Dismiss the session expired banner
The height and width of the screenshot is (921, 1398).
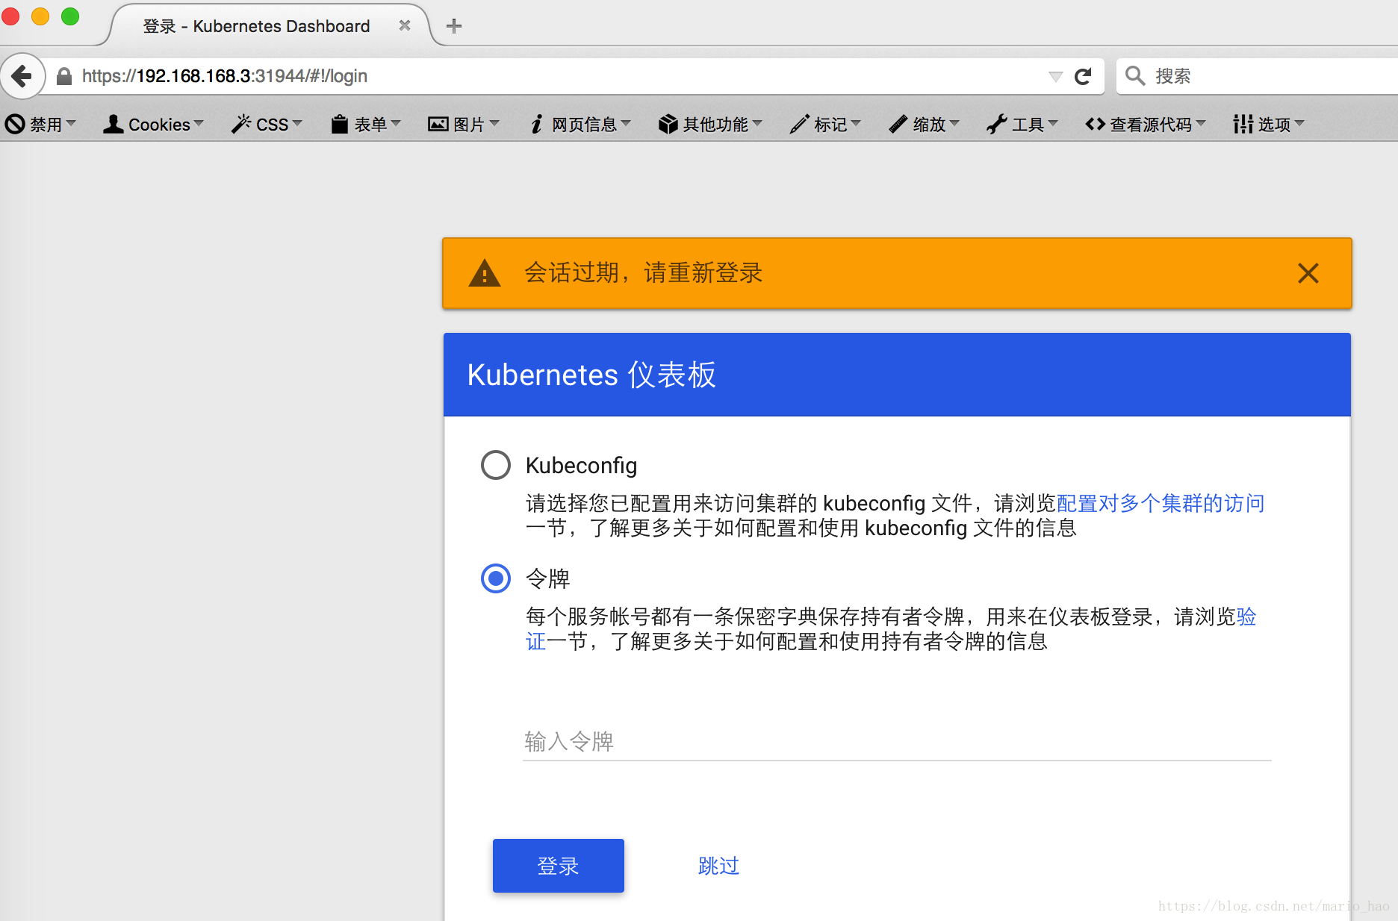point(1308,273)
